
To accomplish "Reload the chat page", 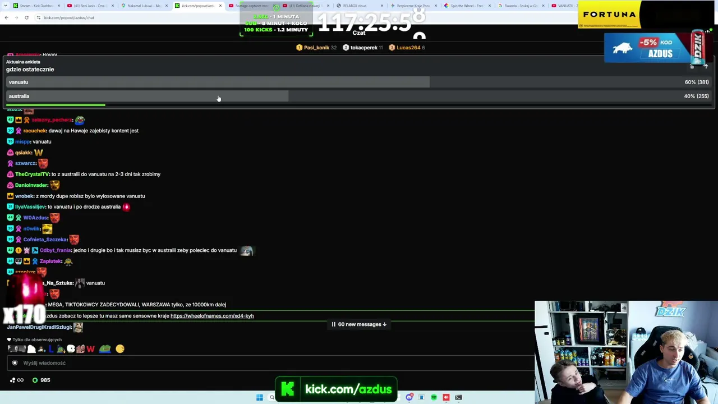I will click(26, 17).
